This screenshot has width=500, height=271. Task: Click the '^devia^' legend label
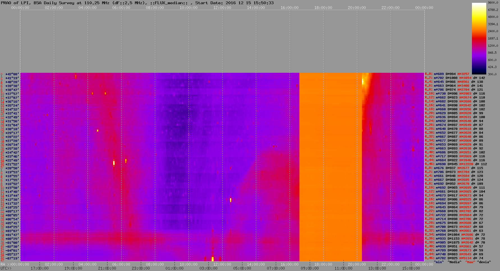click(x=484, y=262)
